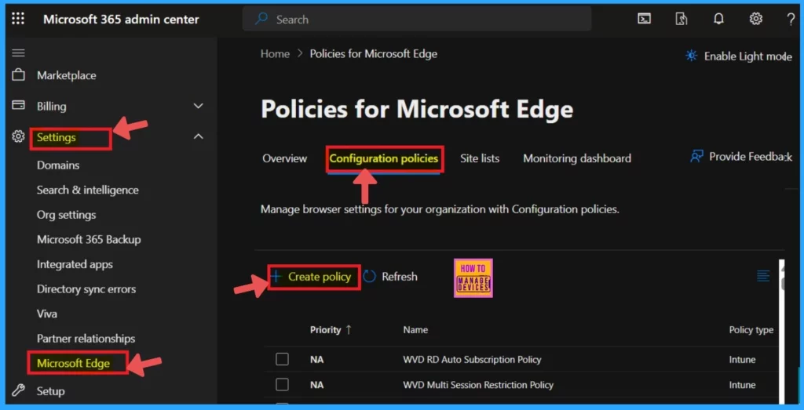804x410 pixels.
Task: Open the Site lists tab
Action: (480, 158)
